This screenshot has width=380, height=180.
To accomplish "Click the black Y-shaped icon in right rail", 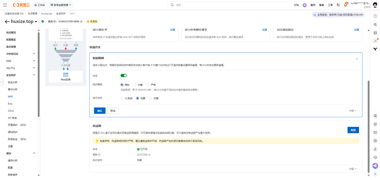I will pyautogui.click(x=375, y=49).
